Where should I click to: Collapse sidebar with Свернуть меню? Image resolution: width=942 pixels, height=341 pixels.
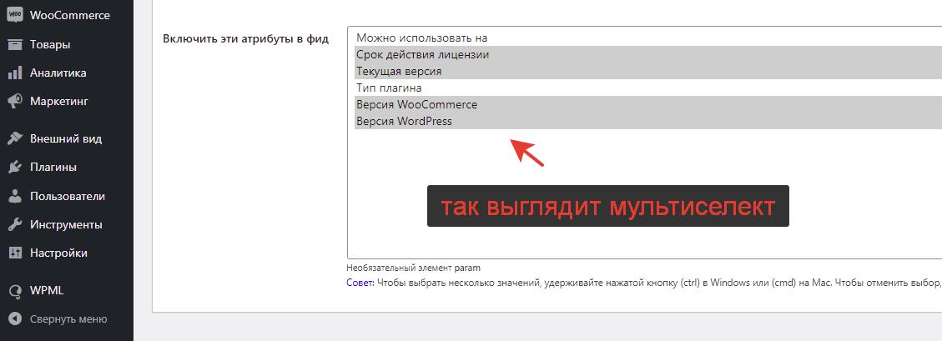coord(68,318)
